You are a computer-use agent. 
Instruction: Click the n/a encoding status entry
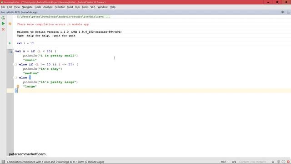tap(234, 162)
